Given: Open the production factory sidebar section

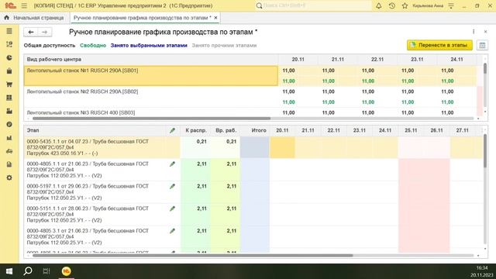Looking at the screenshot, I should (x=9, y=111).
